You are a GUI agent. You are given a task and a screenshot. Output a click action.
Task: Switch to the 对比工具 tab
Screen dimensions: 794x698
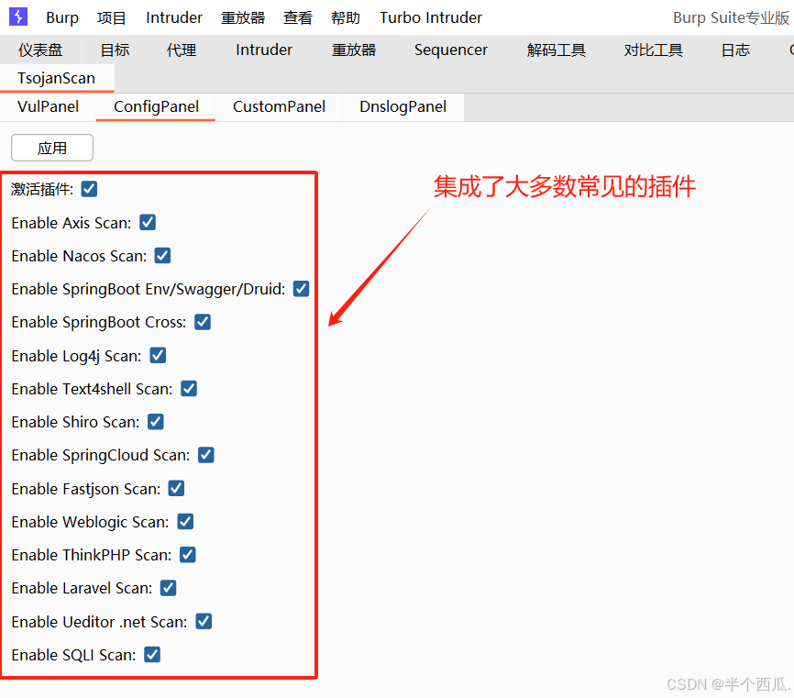(x=654, y=50)
